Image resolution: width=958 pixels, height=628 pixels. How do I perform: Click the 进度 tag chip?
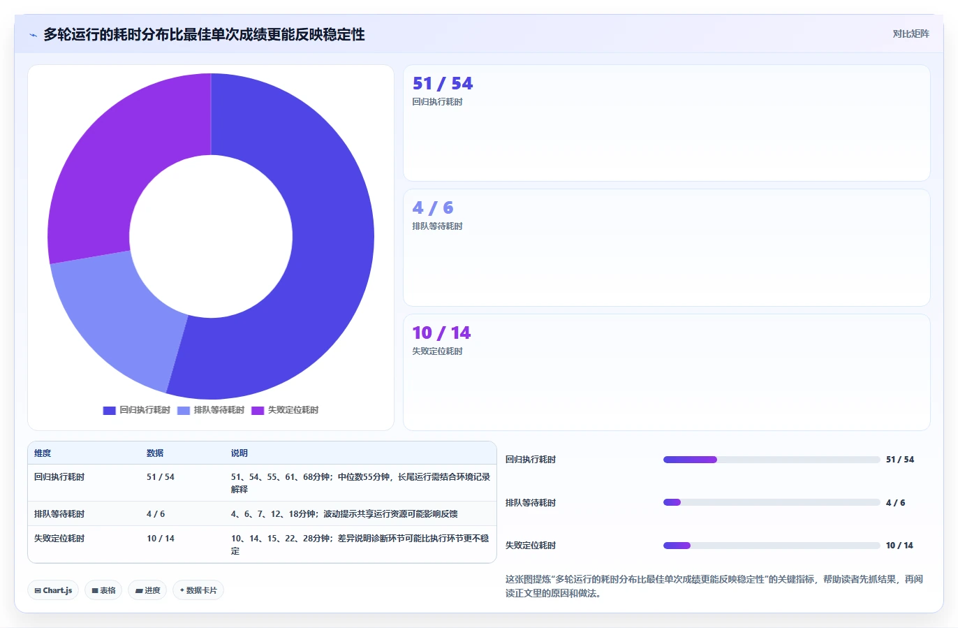click(147, 590)
